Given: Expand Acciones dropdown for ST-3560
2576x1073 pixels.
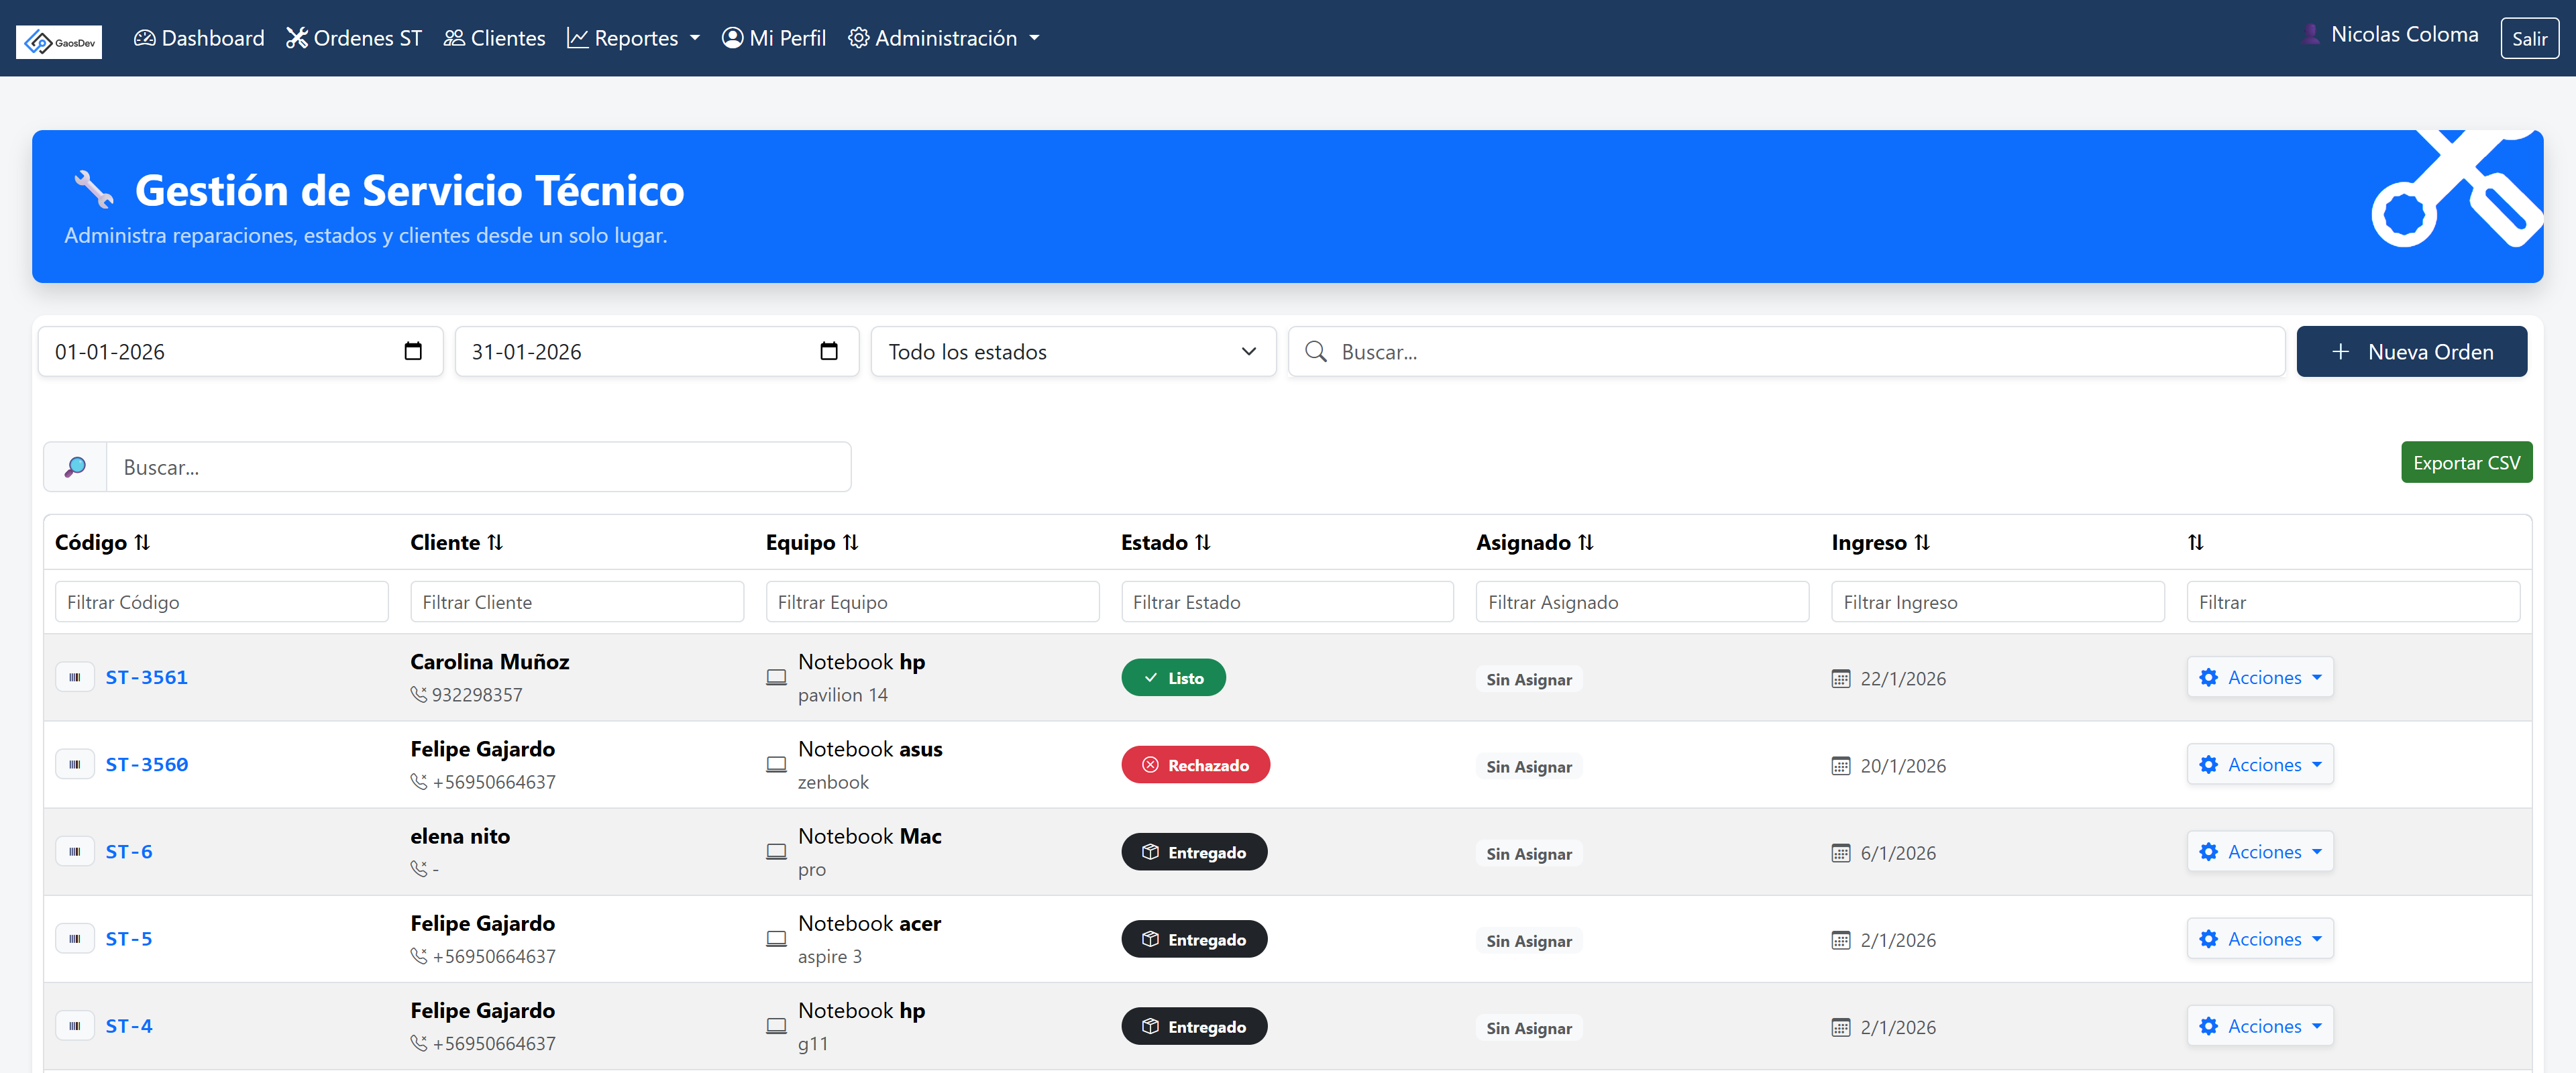Looking at the screenshot, I should (2260, 765).
